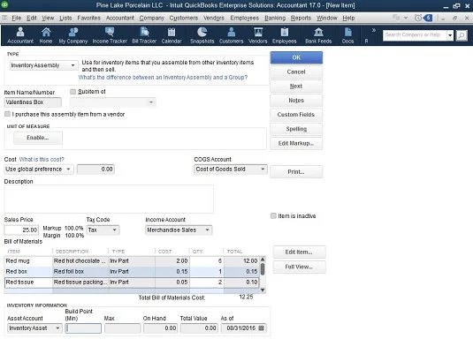The image size is (473, 354).
Task: Click the Item Name/Number field
Action: tap(33, 102)
